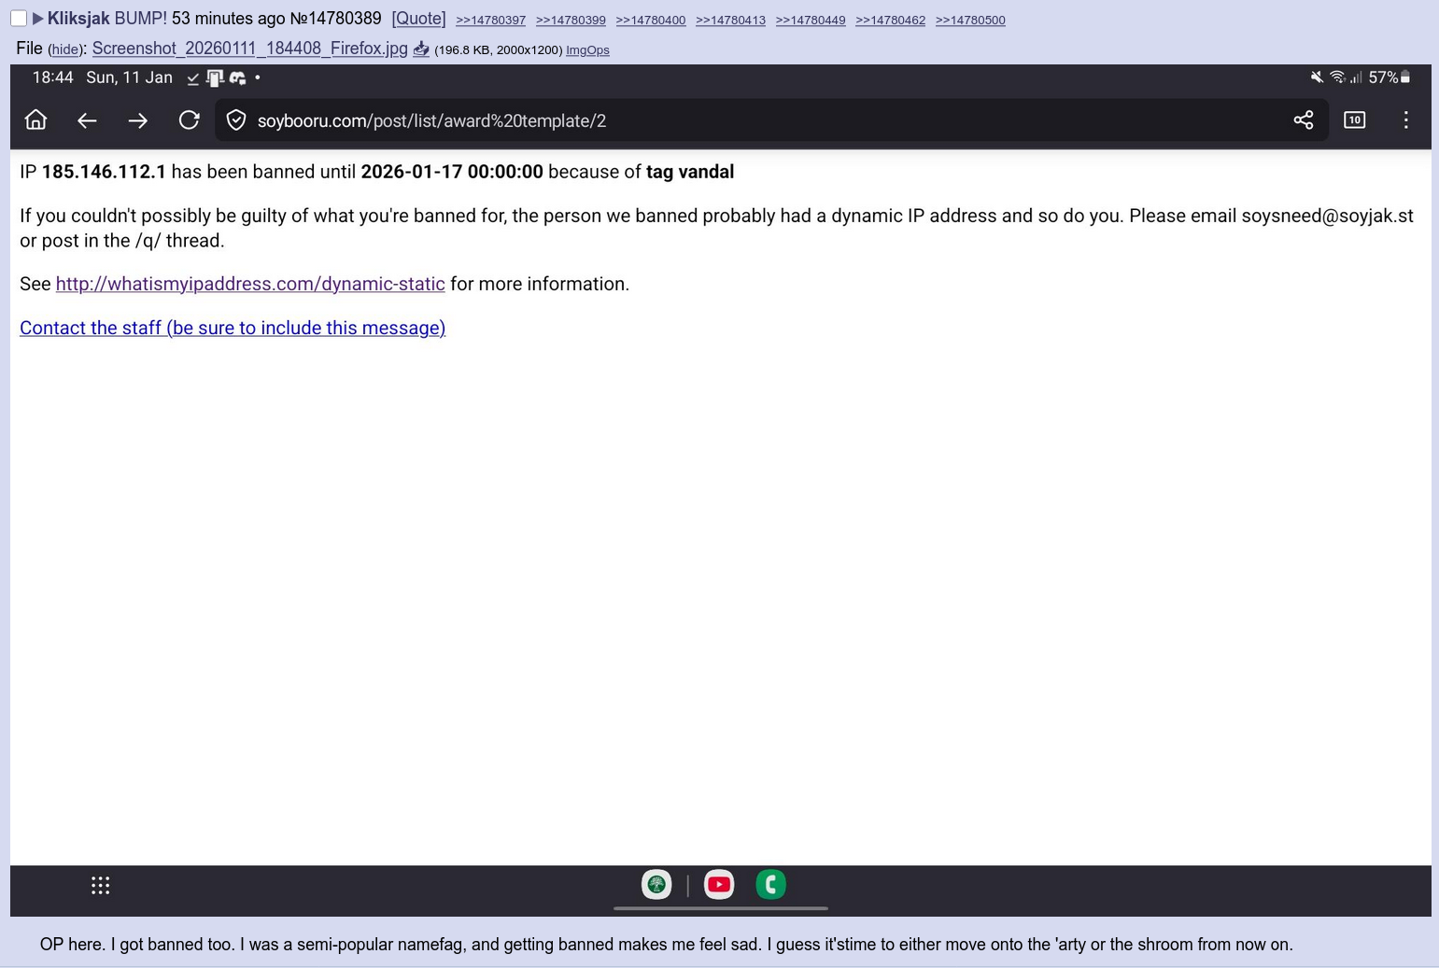Open reply link >>14780397
Screen dimensions: 1439x968
[490, 21]
